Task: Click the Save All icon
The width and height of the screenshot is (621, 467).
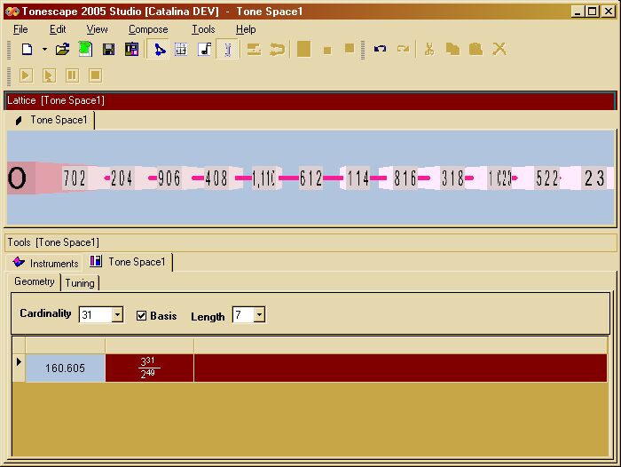Action: point(131,49)
